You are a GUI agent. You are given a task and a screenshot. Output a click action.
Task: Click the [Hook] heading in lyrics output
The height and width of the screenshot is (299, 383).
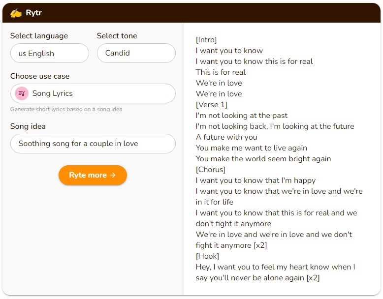tap(207, 256)
